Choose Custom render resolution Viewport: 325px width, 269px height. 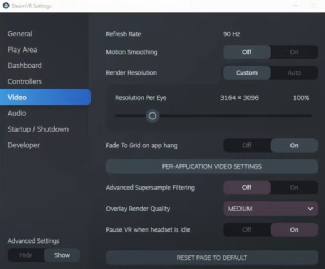point(247,73)
